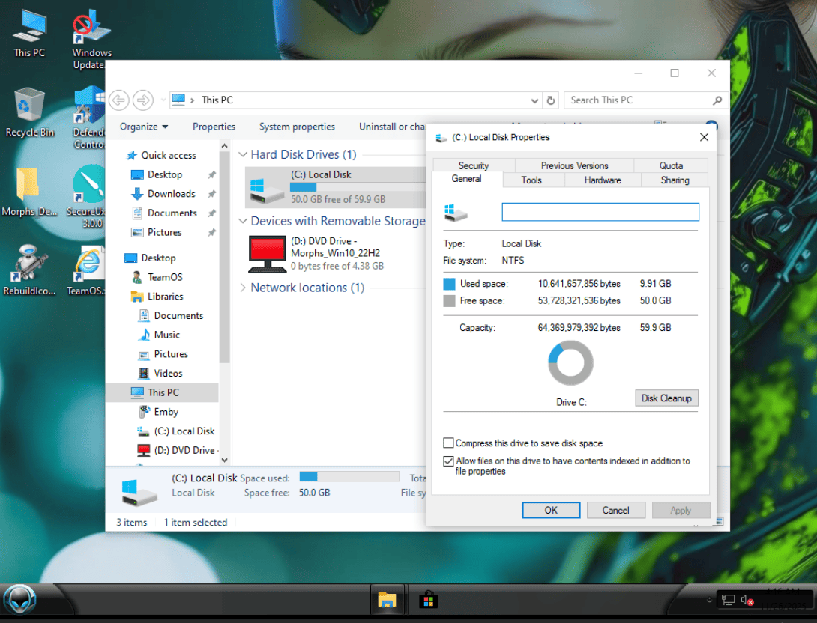
Task: Switch to the Security tab
Action: pyautogui.click(x=473, y=165)
